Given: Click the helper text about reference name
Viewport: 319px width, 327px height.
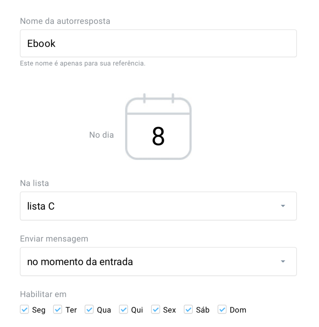Looking at the screenshot, I should point(83,63).
